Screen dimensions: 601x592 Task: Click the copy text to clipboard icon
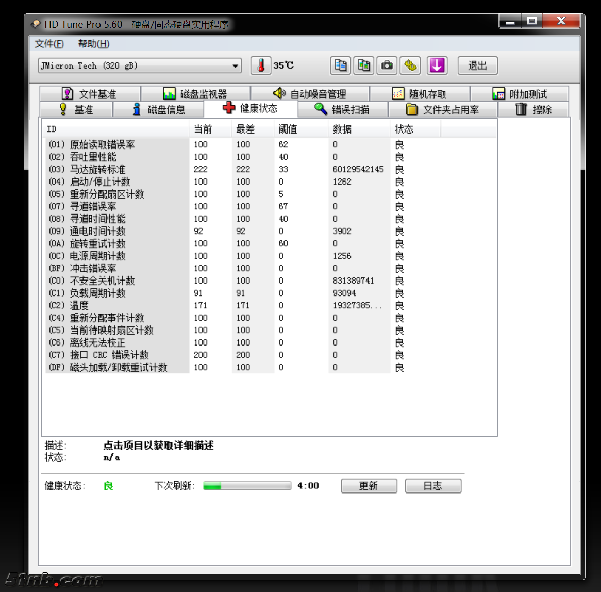pos(340,65)
